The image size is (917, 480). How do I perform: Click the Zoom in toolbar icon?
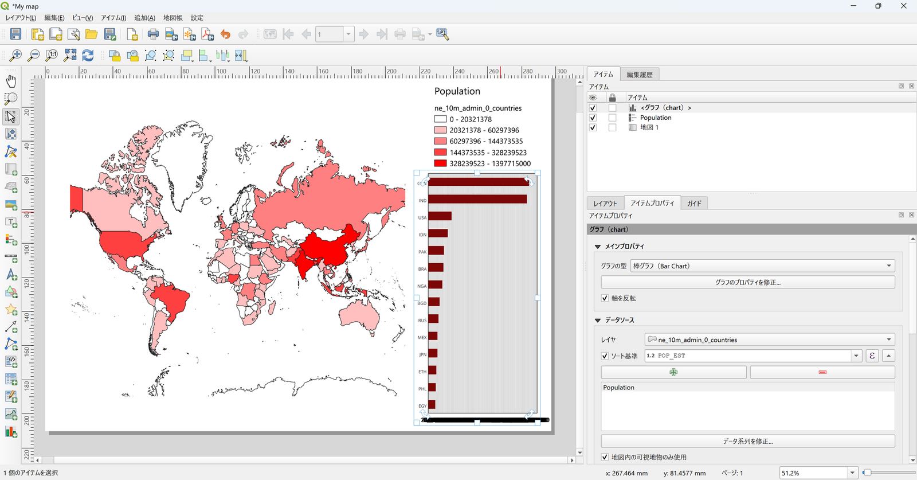click(x=15, y=56)
